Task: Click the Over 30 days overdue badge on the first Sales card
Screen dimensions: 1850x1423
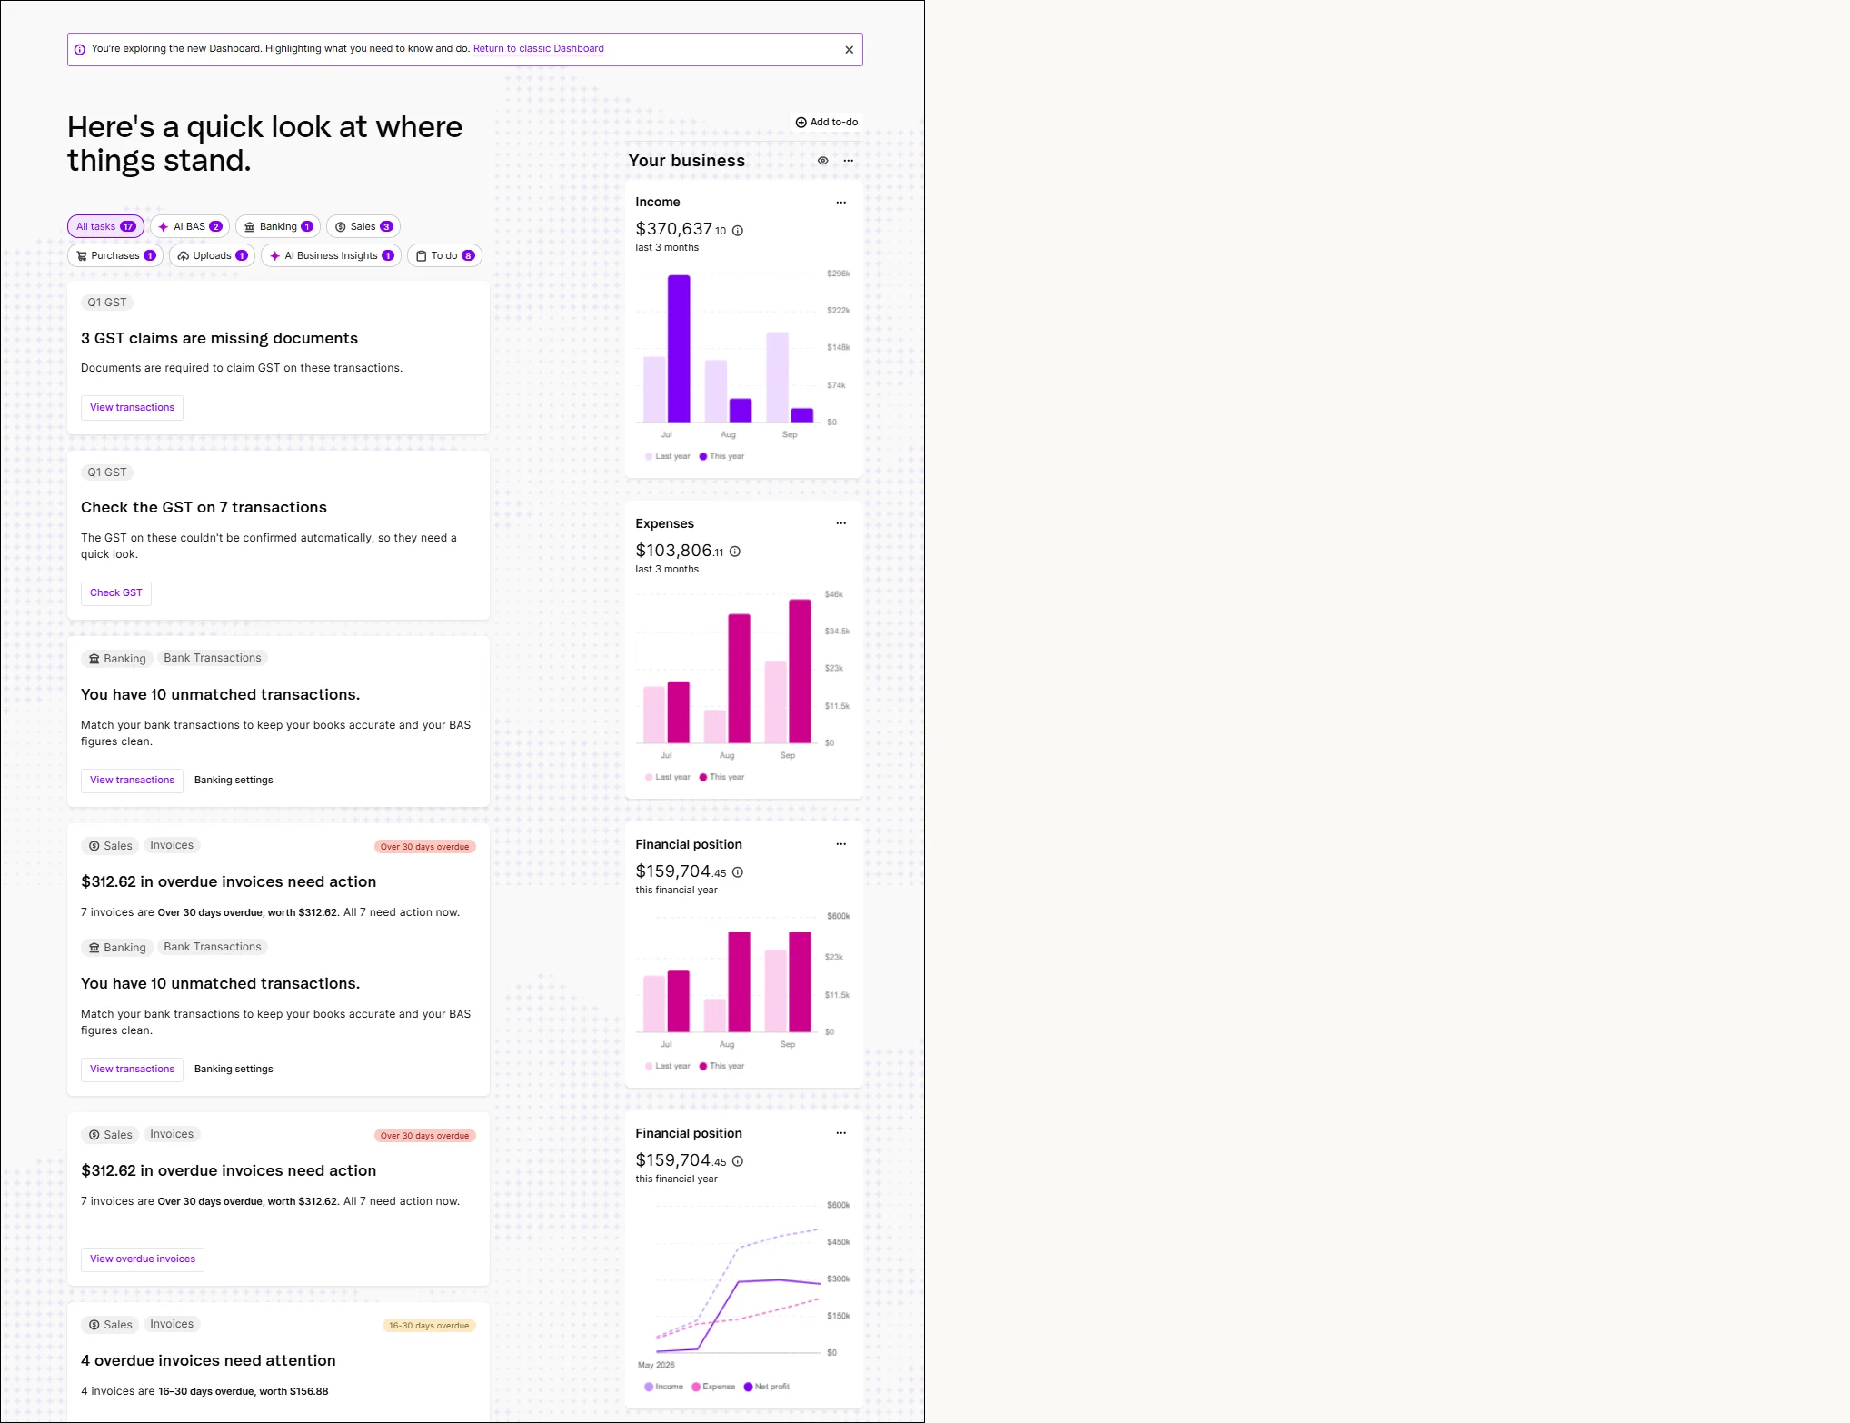Action: (x=424, y=847)
